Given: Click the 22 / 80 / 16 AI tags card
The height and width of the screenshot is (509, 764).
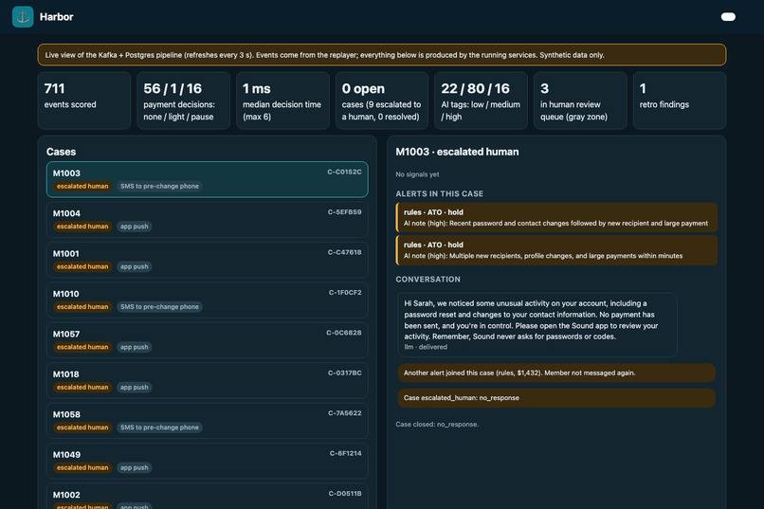Looking at the screenshot, I should click(481, 100).
